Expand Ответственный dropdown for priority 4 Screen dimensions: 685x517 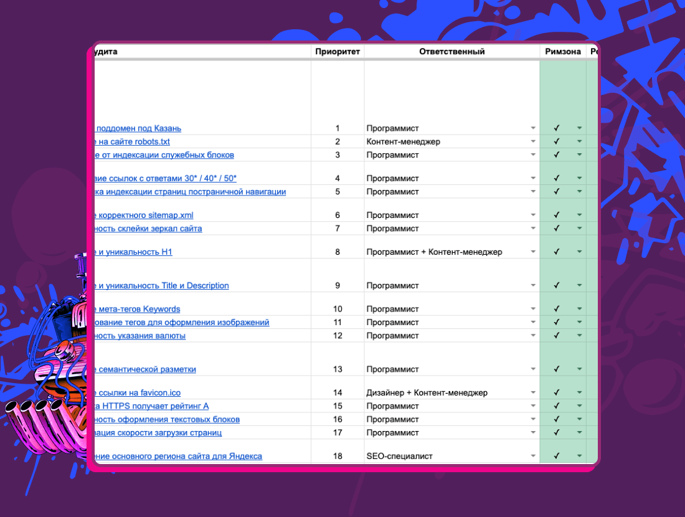point(533,178)
